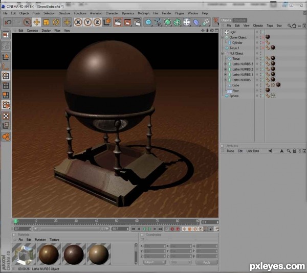The image size is (307, 273).
Task: Expand the Lathe NURBS.3 object
Action: click(x=225, y=64)
